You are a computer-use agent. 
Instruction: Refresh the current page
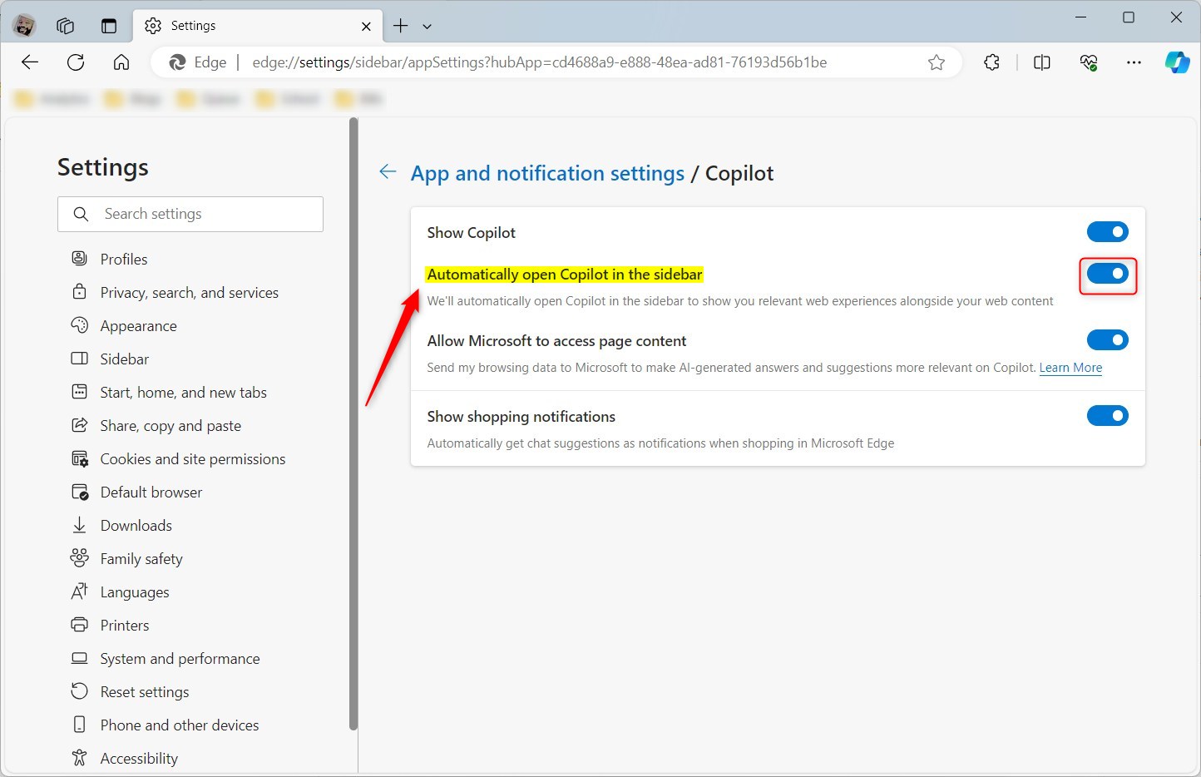tap(76, 62)
